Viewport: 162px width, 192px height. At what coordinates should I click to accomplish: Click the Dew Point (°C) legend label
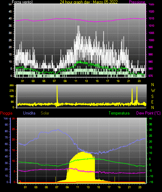(x=148, y=113)
